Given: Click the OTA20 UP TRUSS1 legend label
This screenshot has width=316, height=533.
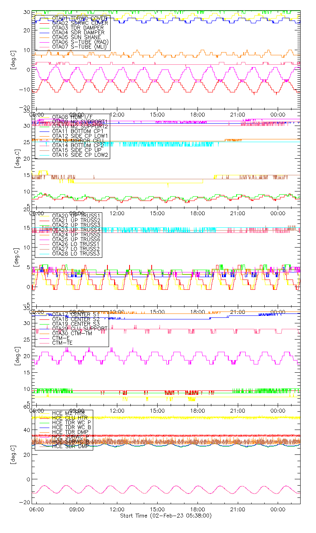Looking at the screenshot, I should [76, 215].
